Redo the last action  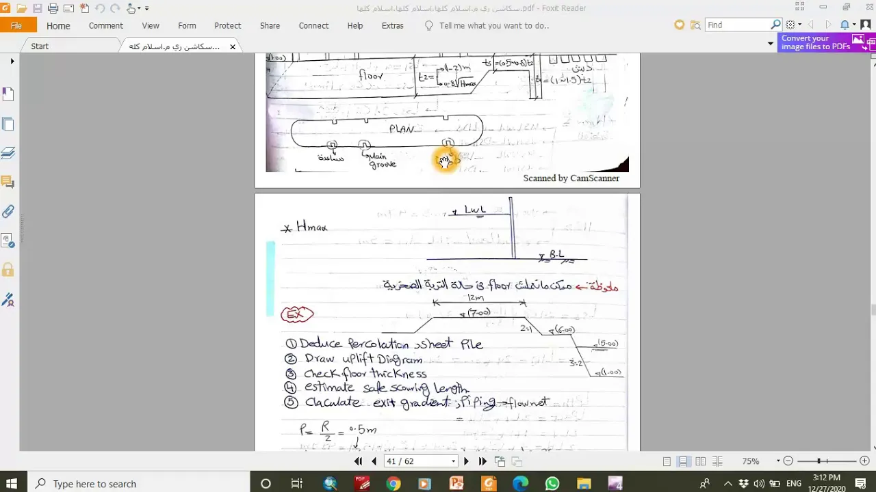pos(114,8)
